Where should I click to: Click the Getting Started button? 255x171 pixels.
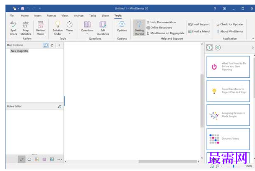(139, 28)
